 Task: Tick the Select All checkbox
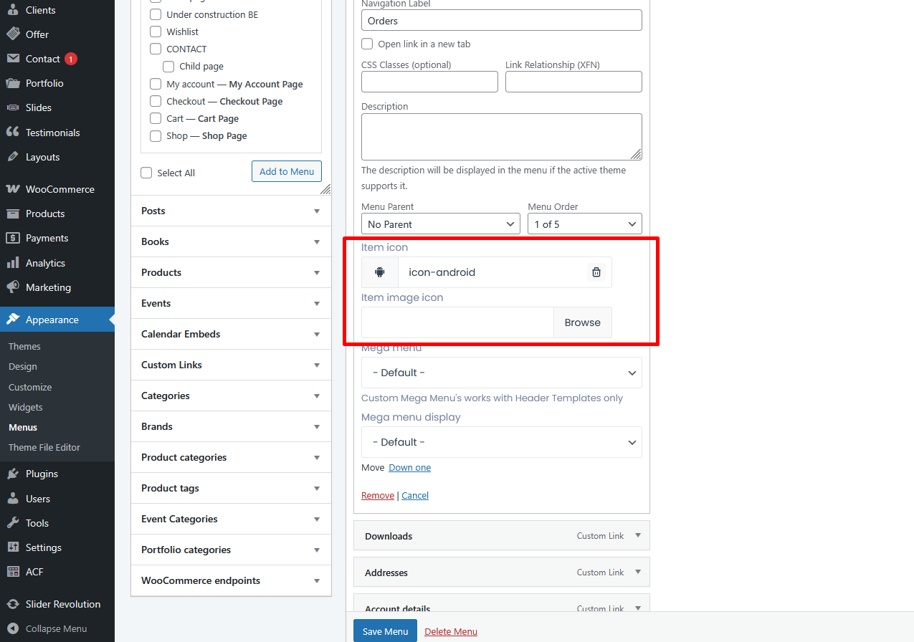click(147, 173)
